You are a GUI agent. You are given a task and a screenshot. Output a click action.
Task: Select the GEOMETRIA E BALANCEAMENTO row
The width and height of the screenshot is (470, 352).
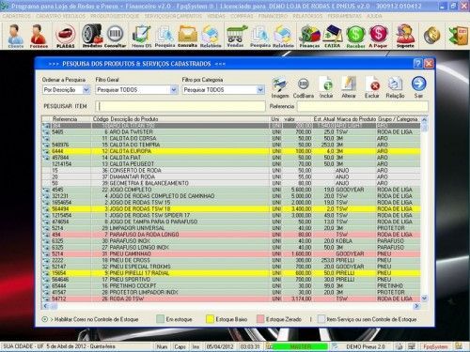[231, 183]
